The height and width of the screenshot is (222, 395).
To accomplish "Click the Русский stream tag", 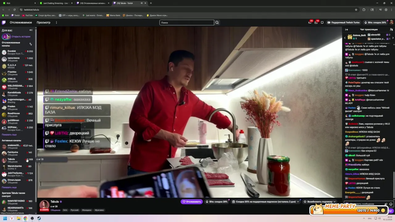I will click(75, 210).
